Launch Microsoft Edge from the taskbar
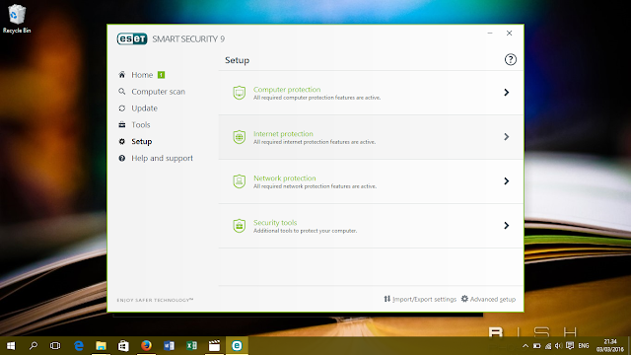The height and width of the screenshot is (355, 631). point(79,346)
